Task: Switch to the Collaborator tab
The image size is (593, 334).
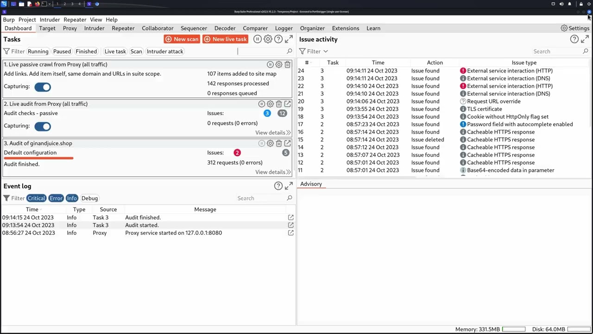Action: coord(158,28)
